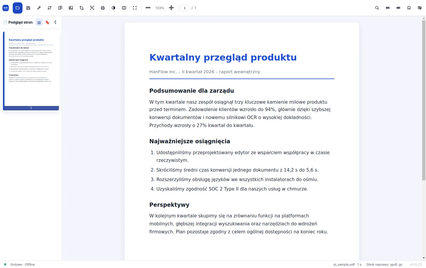Click the circular arrows refresh icon
This screenshot has height=268, width=426.
[x=49, y=8]
